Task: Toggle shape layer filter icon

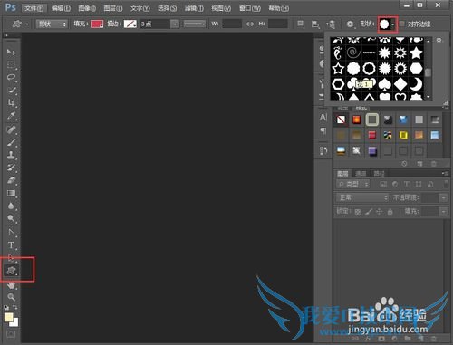Action: [419, 184]
